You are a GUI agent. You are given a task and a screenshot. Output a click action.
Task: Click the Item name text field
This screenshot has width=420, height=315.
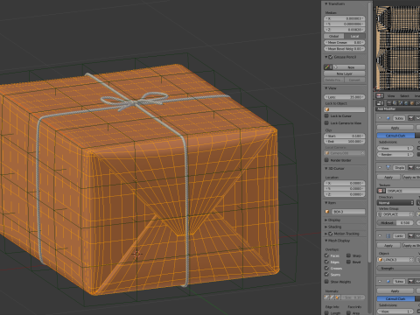tap(348, 212)
